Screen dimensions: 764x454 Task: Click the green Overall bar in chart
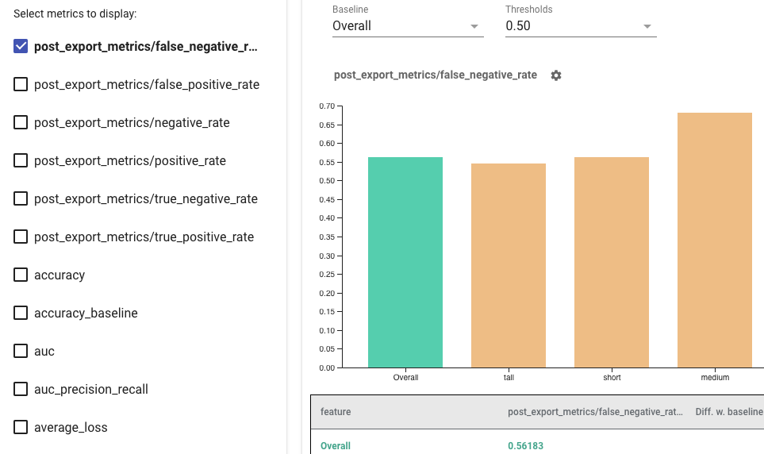pos(405,262)
